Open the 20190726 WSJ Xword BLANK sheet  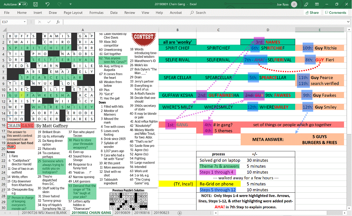[44, 213]
